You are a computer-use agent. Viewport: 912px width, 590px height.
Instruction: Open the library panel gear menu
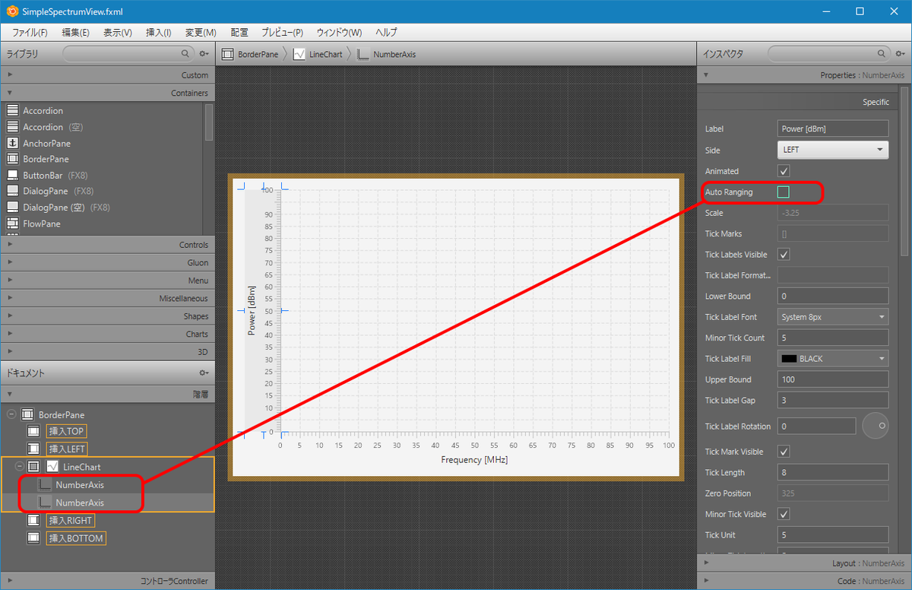point(204,54)
